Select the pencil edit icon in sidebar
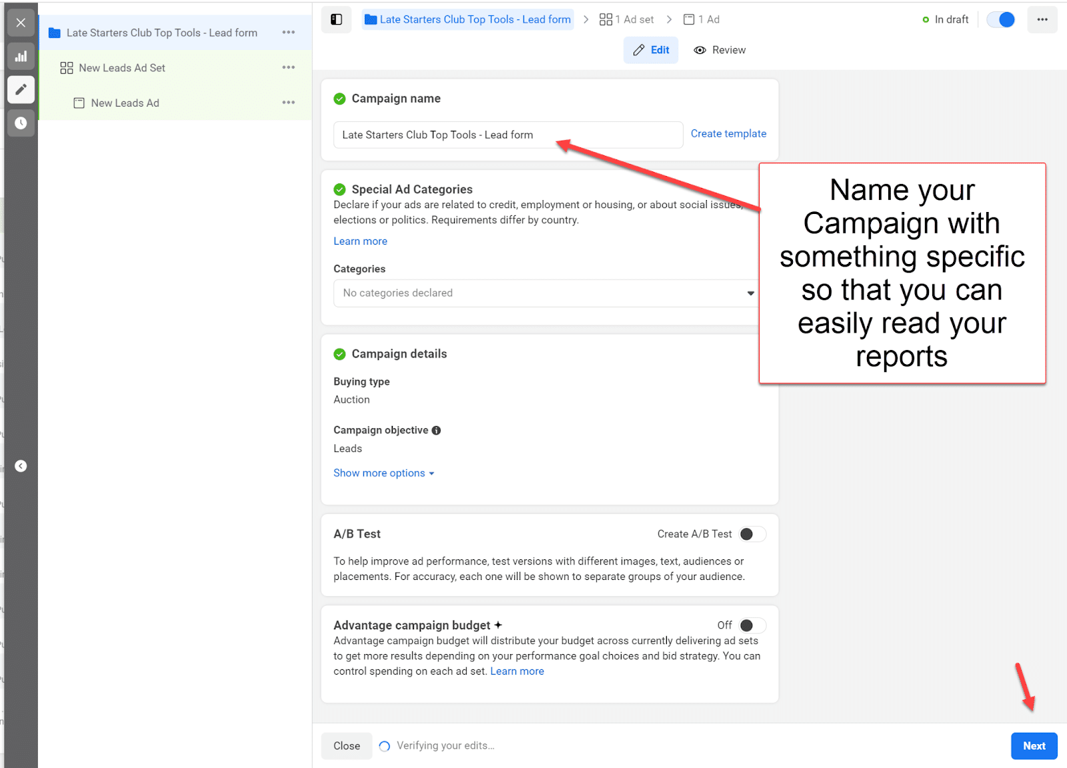 point(21,89)
